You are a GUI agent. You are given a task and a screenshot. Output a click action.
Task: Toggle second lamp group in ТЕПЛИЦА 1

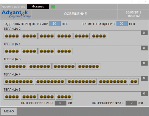coord(29,51)
